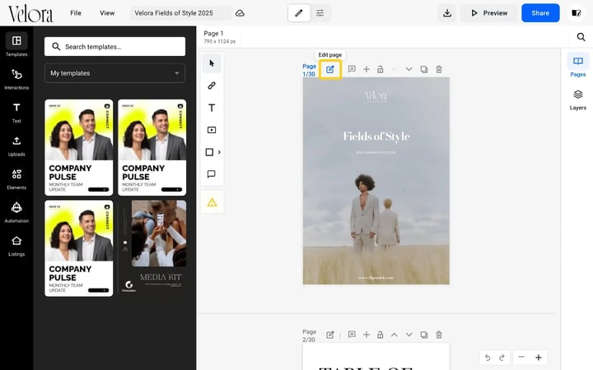Open the View menu
593x370 pixels.
pyautogui.click(x=107, y=13)
